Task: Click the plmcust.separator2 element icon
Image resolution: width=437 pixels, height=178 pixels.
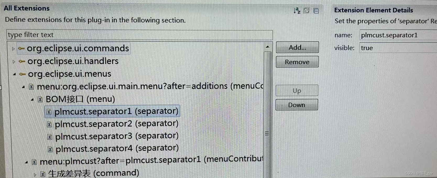Action: (x=49, y=124)
